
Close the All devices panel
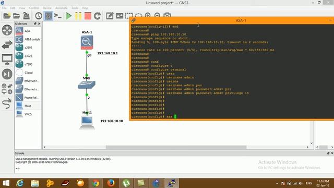pos(39,23)
